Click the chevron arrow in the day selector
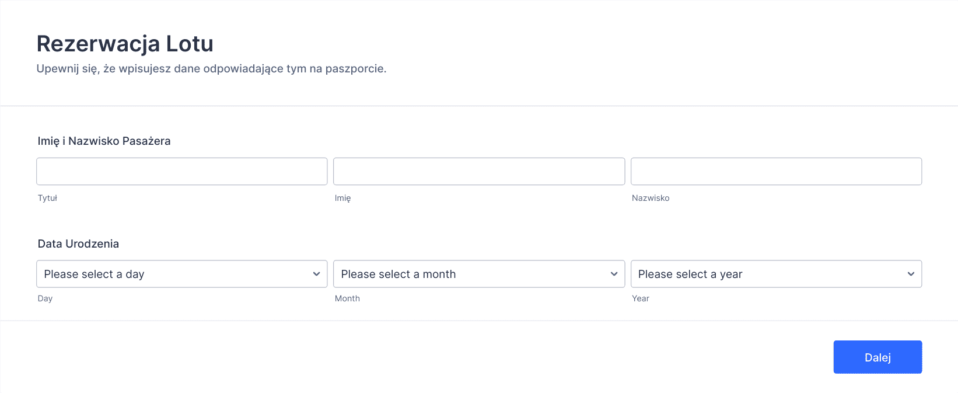This screenshot has width=958, height=393. click(316, 274)
